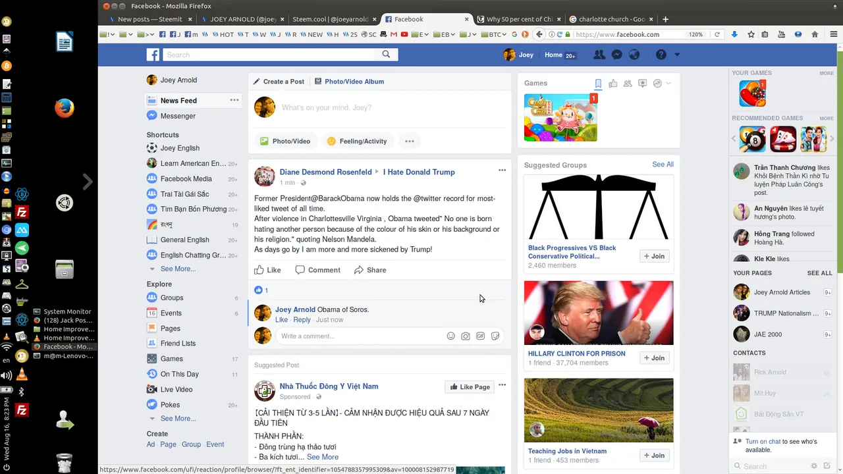The width and height of the screenshot is (843, 474).
Task: Click the Firefox home icon
Action: [x=815, y=34]
